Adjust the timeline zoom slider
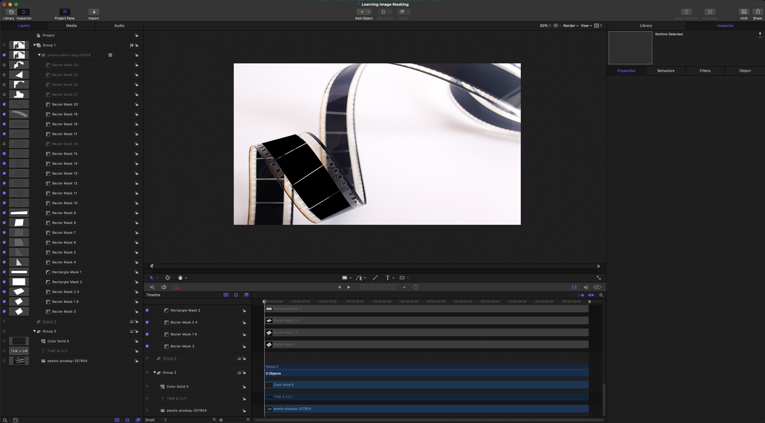 (x=221, y=420)
